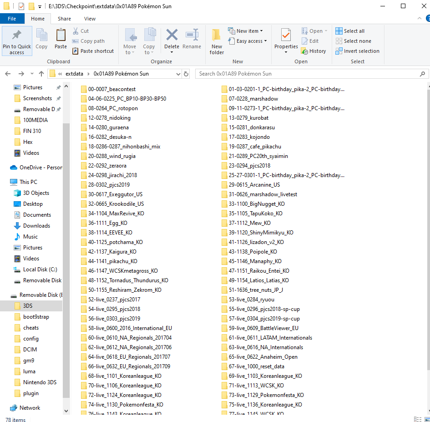Create a New folder from ribbon

coord(217,41)
